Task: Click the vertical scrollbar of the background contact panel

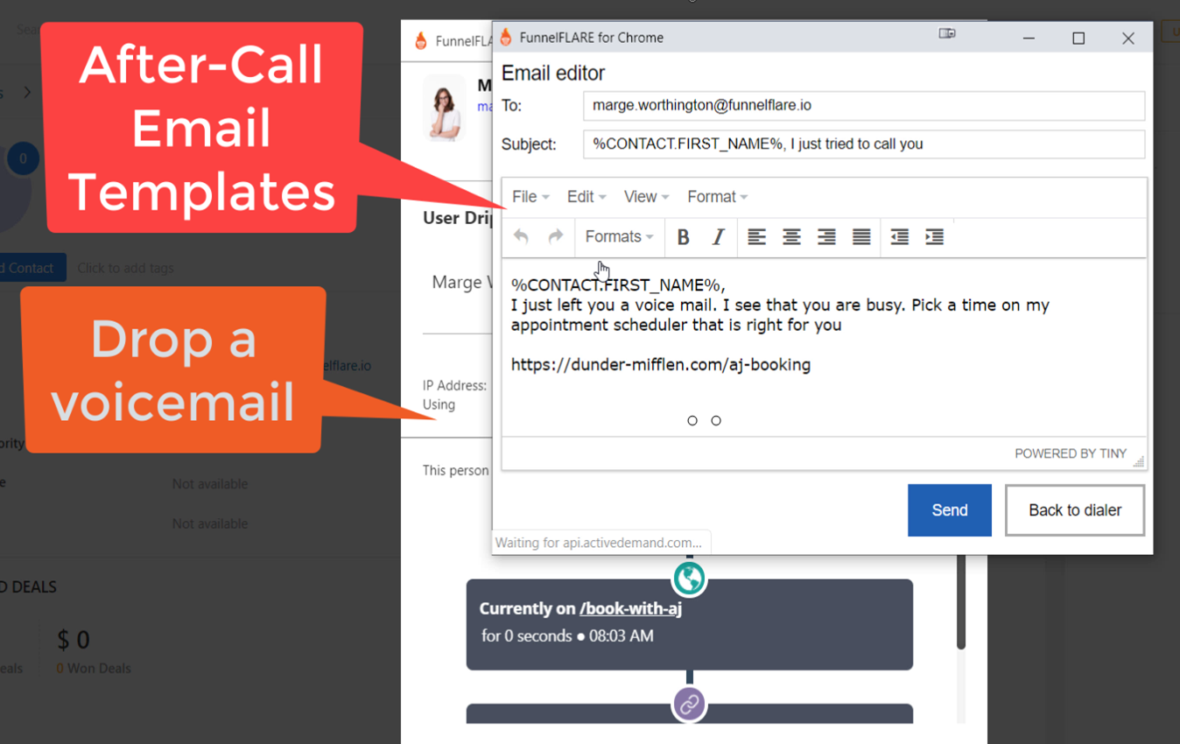Action: pos(961,602)
